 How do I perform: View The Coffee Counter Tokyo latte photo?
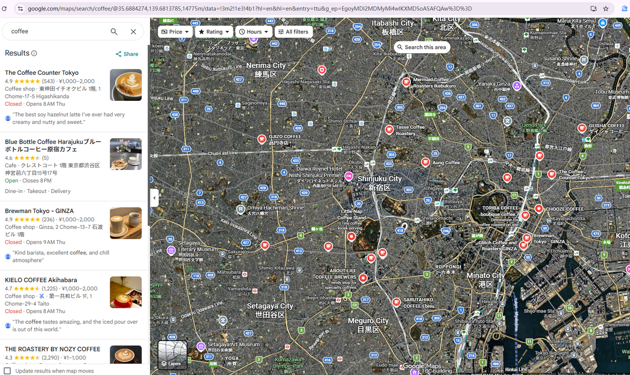tap(126, 85)
